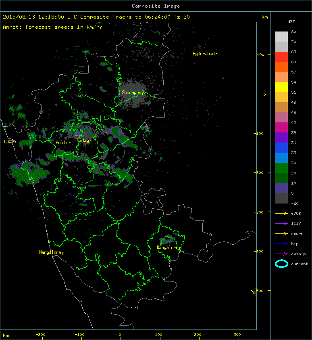Click the Shorapur city label

click(x=133, y=92)
